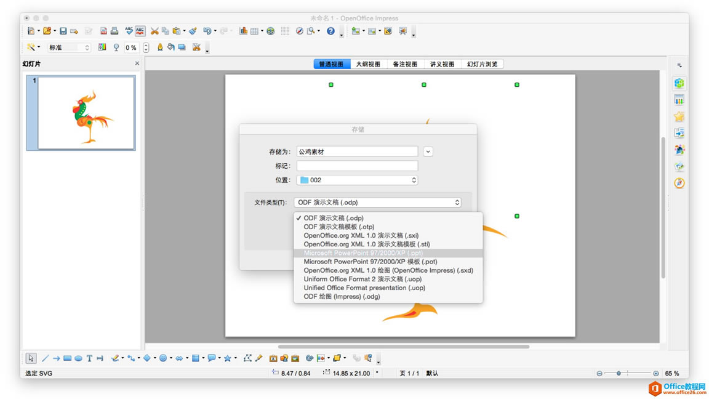Select the Text tool on the drawing bar

click(x=90, y=358)
